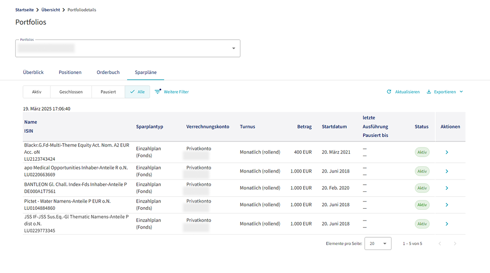Click the ISIN text LU0104884860
490x273 pixels.
(40, 208)
